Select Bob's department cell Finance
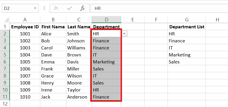 107,41
